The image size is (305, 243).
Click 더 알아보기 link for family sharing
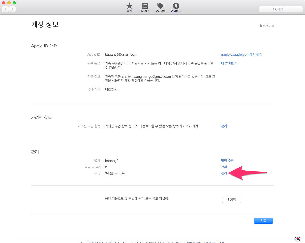pos(229,63)
